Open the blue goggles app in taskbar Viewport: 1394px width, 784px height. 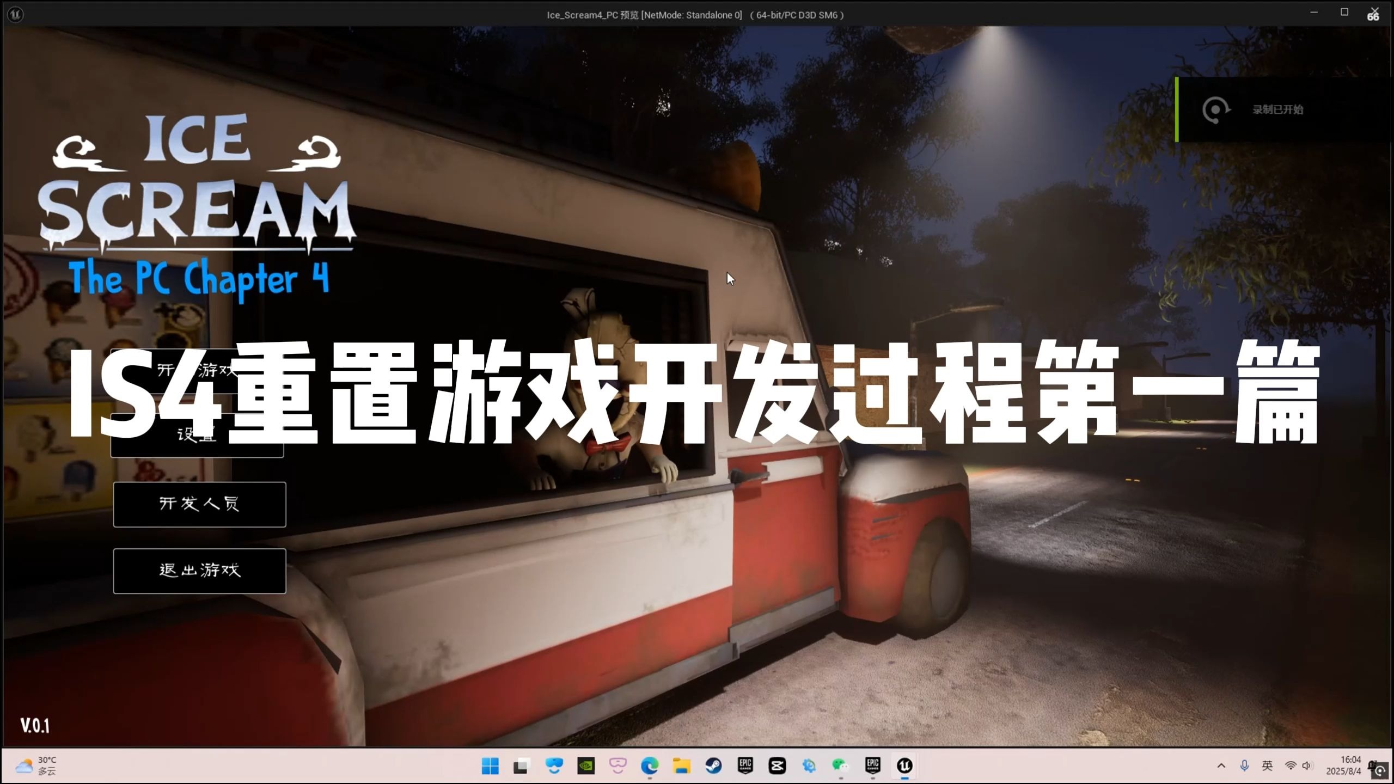554,766
